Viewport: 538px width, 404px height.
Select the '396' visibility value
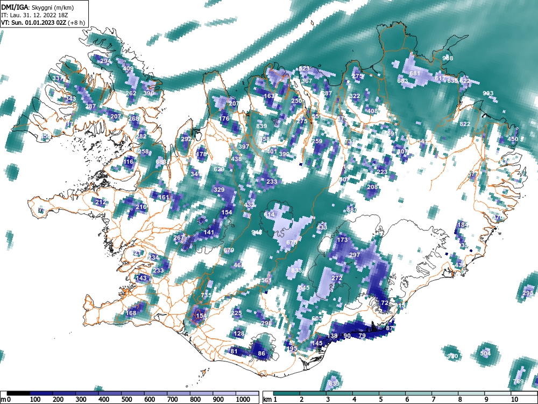(148, 93)
